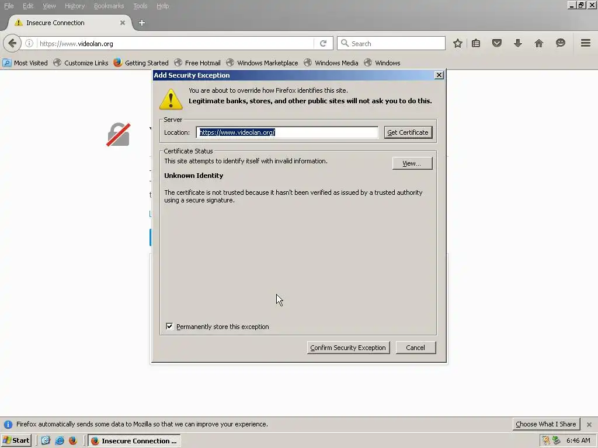Click View... certificate button

[412, 163]
